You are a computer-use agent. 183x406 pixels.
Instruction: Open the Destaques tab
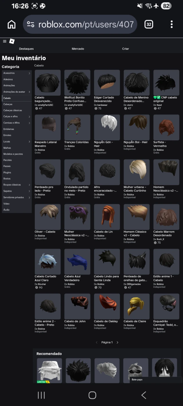point(26,49)
